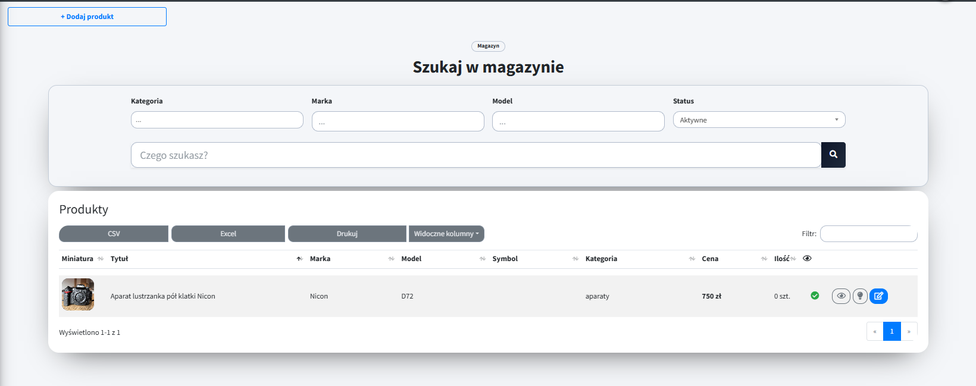The image size is (976, 386).
Task: Click the Drukuj print button
Action: (347, 234)
